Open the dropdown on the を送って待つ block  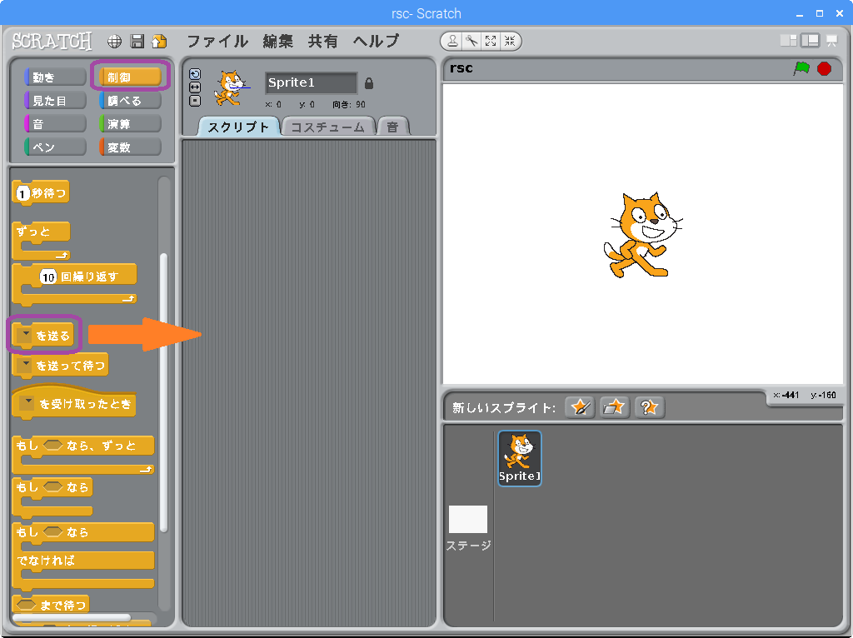[x=26, y=365]
